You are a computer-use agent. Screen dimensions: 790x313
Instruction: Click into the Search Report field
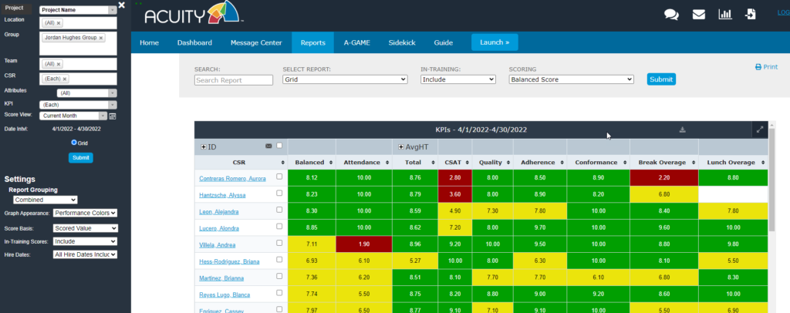pyautogui.click(x=234, y=80)
